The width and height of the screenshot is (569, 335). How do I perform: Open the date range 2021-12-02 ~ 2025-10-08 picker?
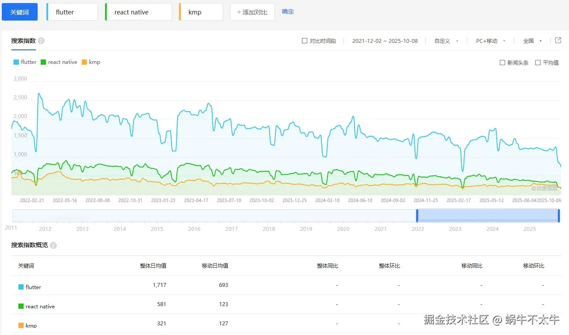(x=385, y=41)
